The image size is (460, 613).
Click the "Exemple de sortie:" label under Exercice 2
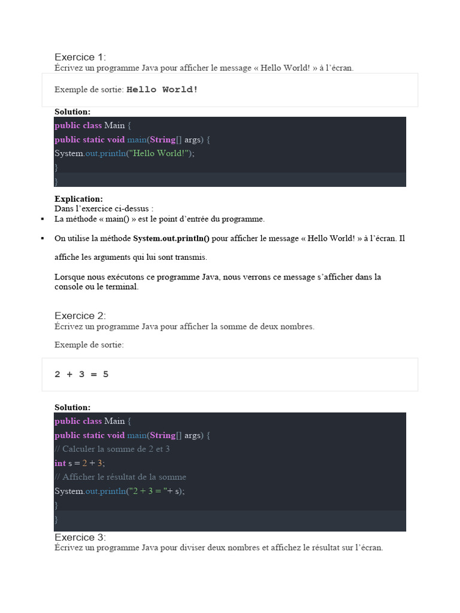coord(89,345)
